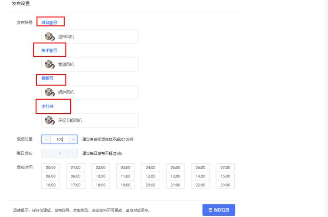Select the 管道风机 account row
The image size is (328, 217).
coord(90,65)
